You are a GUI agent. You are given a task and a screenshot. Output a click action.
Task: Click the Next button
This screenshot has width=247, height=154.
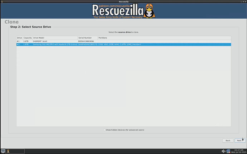(240, 140)
